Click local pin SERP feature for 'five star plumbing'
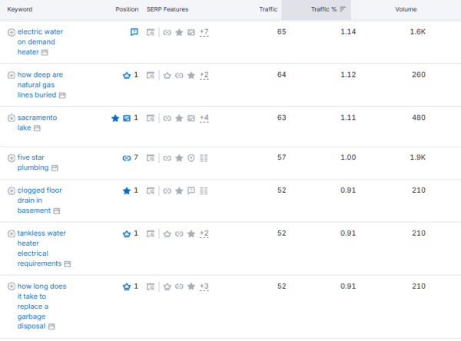Image resolution: width=461 pixels, height=341 pixels. tap(191, 157)
